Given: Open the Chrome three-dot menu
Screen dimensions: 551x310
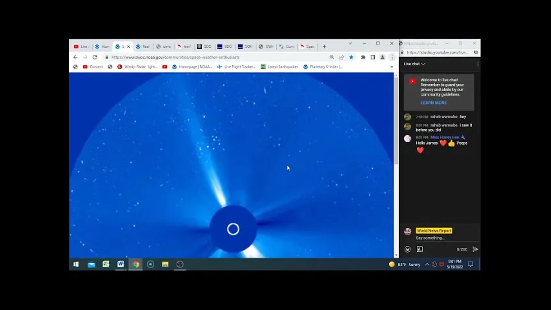Looking at the screenshot, I should tap(392, 57).
